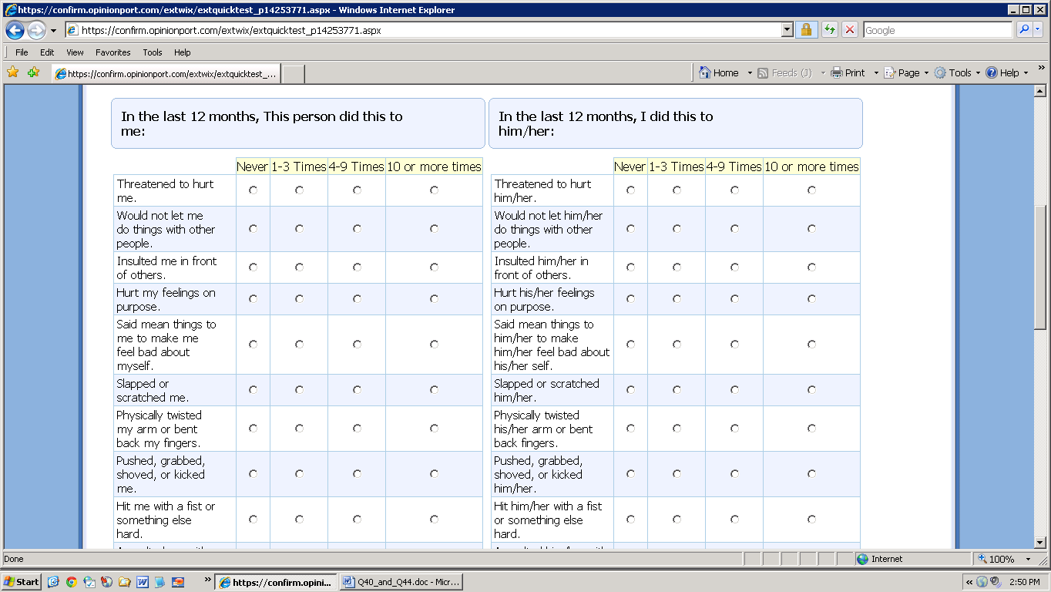Click the Tools gear icon
The width and height of the screenshot is (1051, 592).
[940, 72]
